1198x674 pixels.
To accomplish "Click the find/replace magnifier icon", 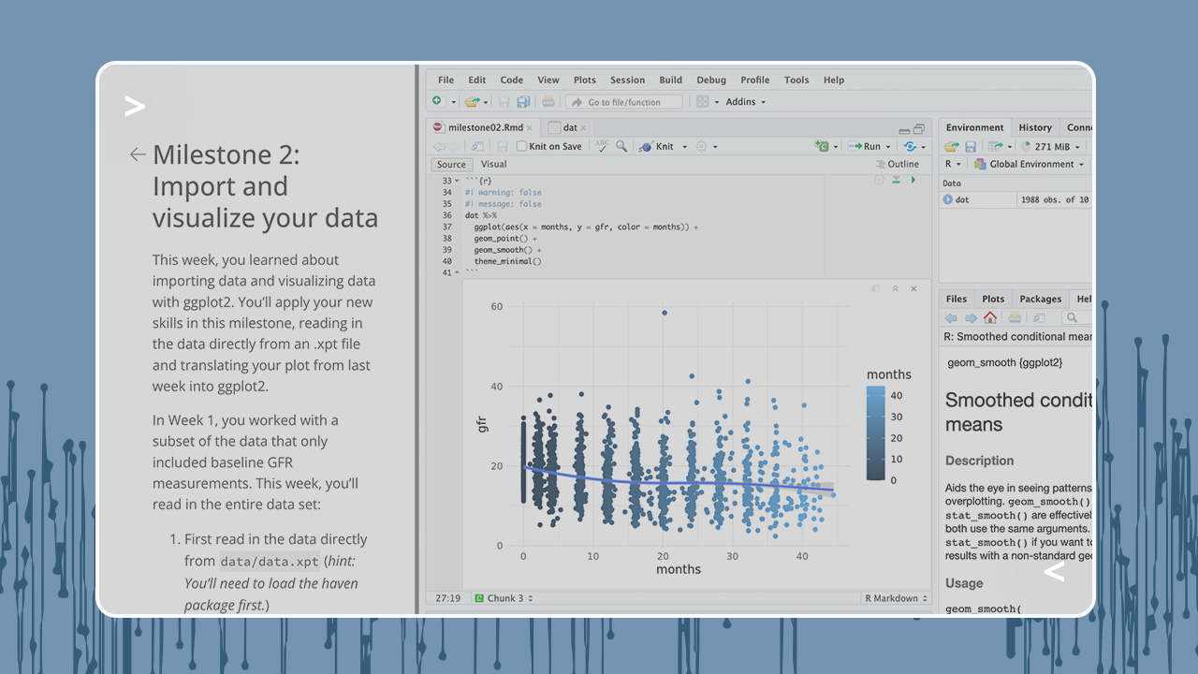I will click(621, 147).
